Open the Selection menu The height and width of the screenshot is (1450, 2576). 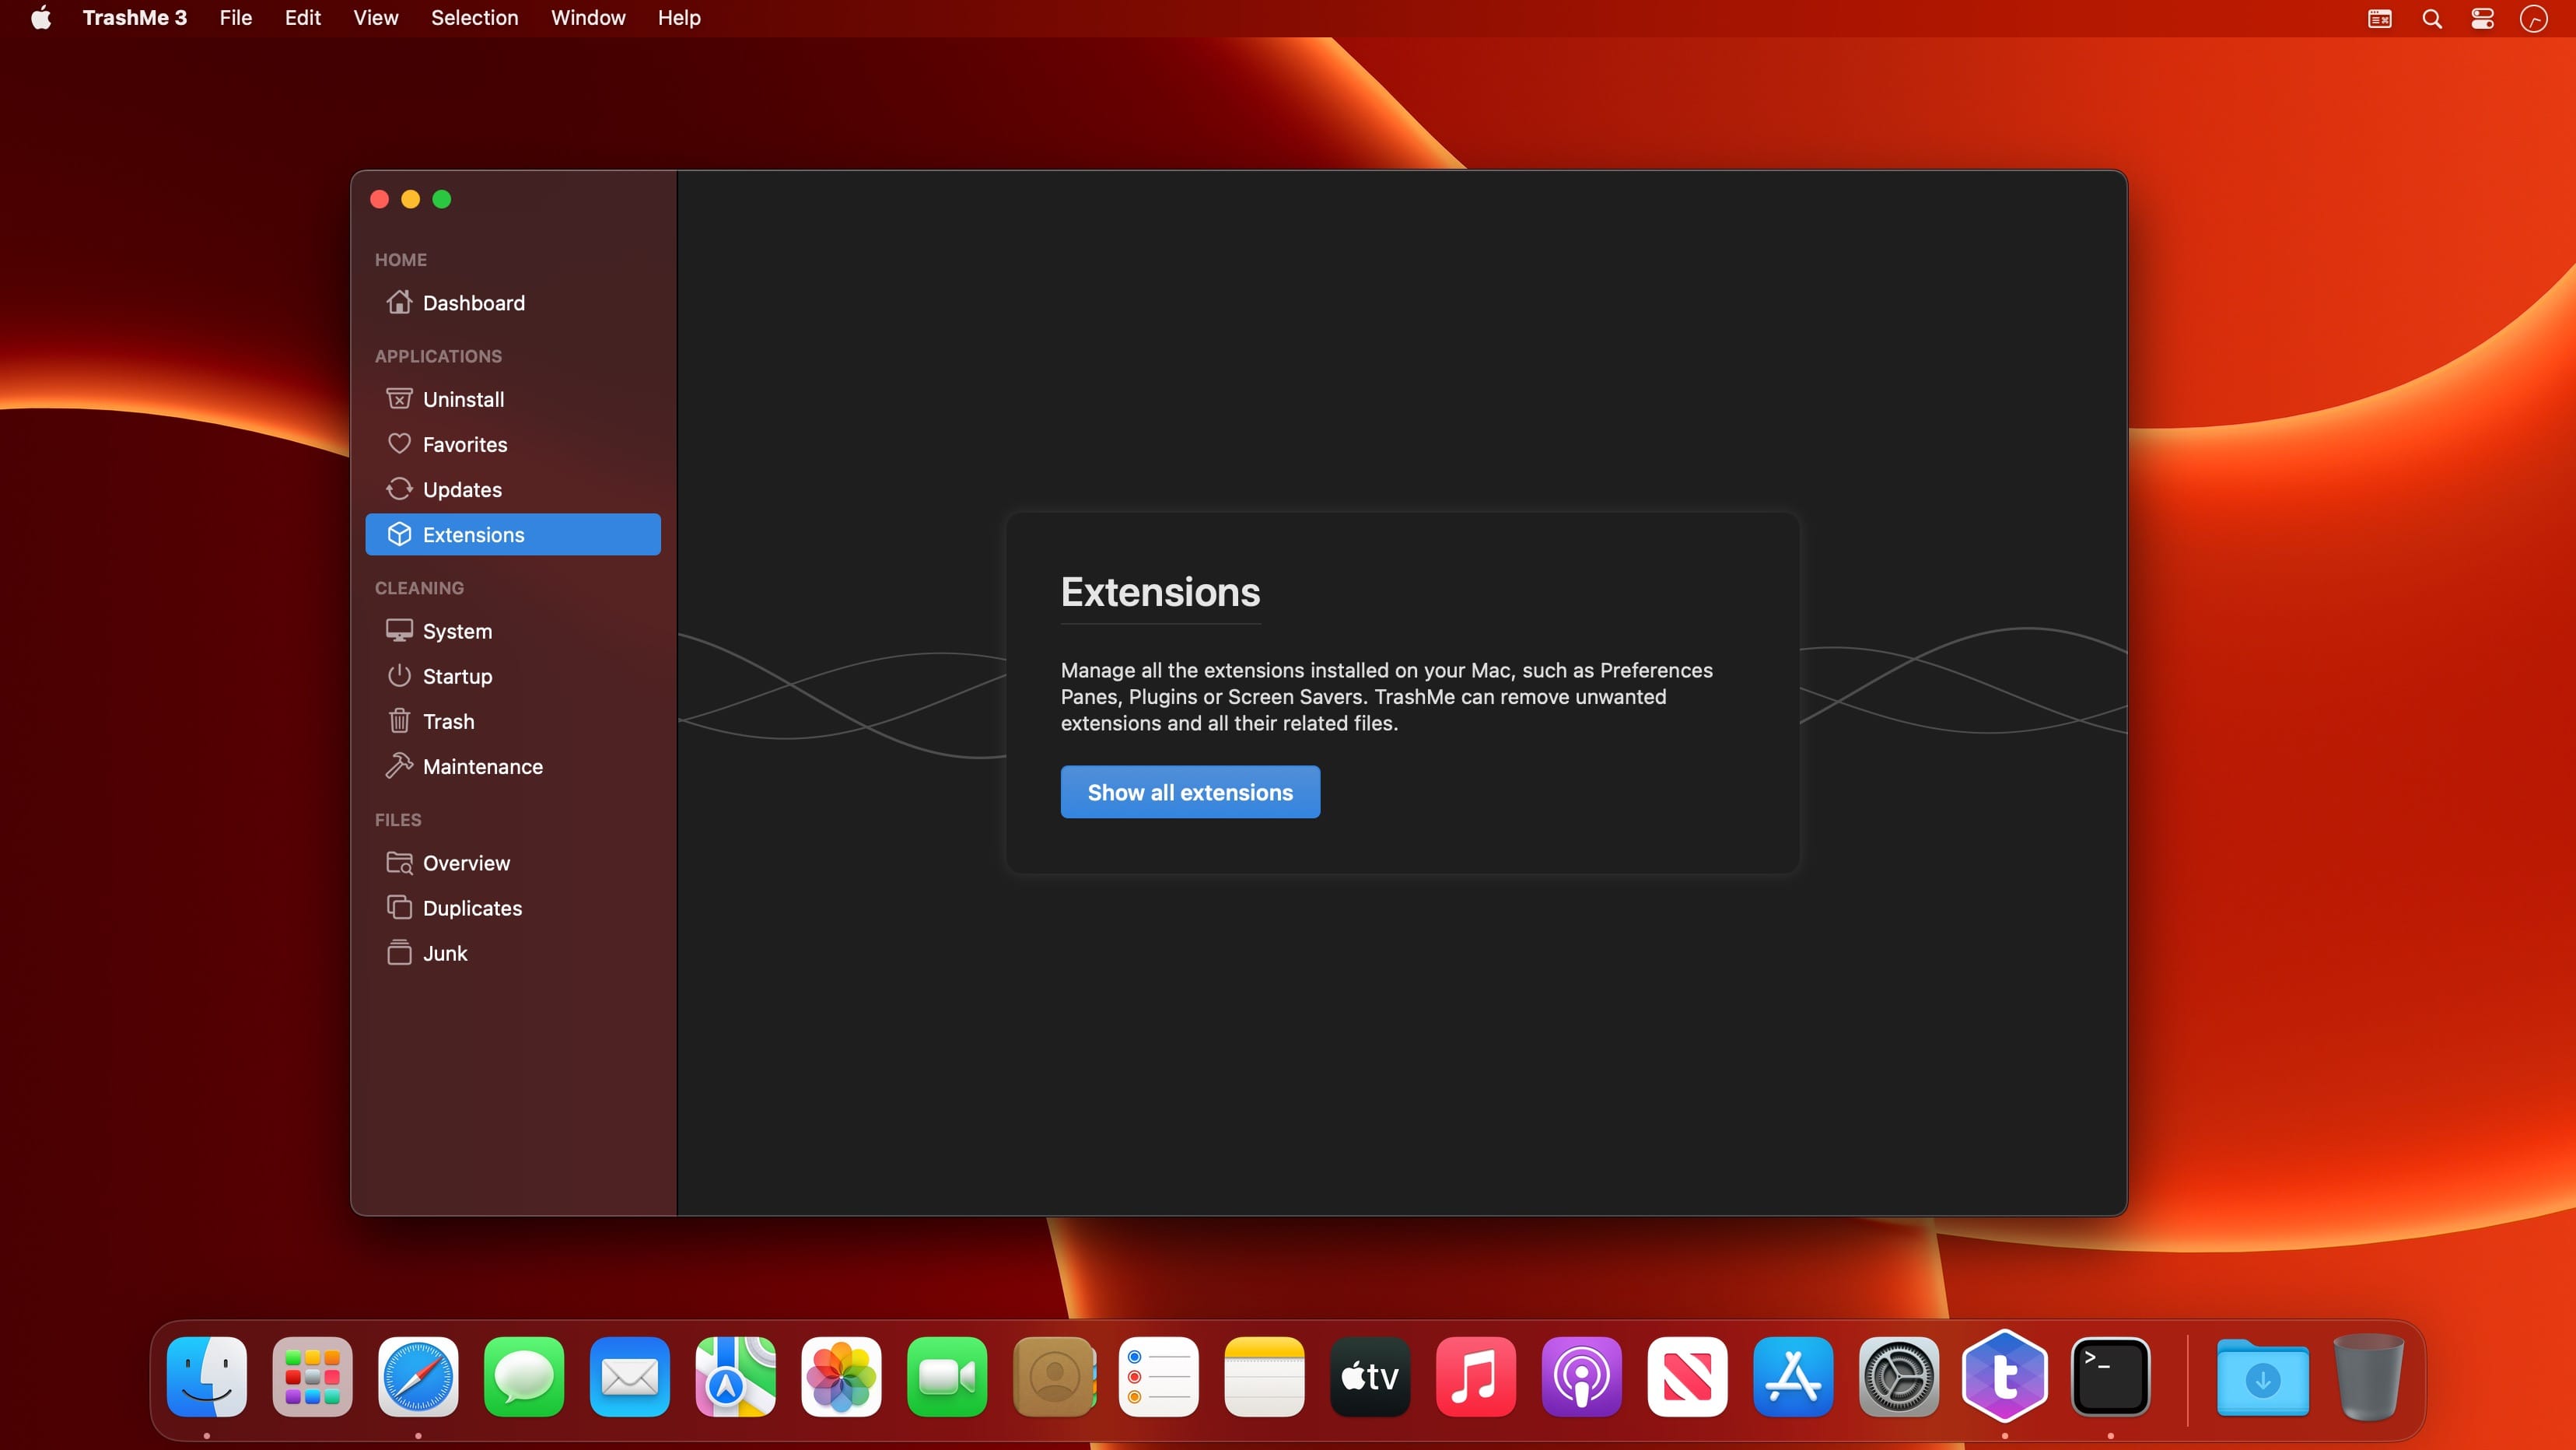click(474, 18)
